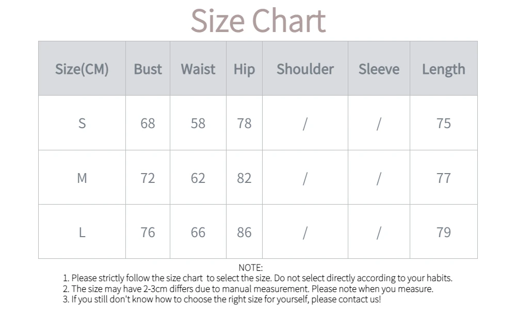The width and height of the screenshot is (516, 310).
Task: Click length value 75 for size S
Action: click(x=443, y=123)
